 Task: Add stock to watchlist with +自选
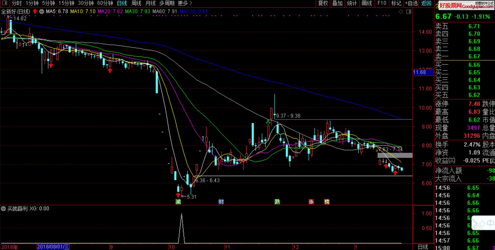pos(411,3)
